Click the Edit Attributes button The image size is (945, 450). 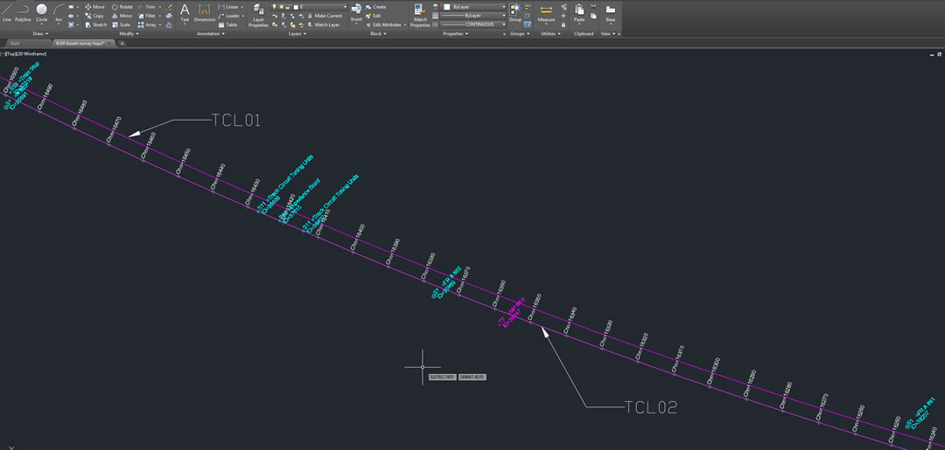[x=385, y=24]
